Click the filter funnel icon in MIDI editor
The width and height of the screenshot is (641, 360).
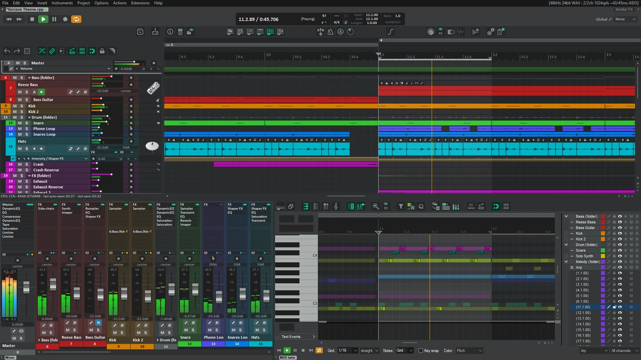(x=401, y=207)
